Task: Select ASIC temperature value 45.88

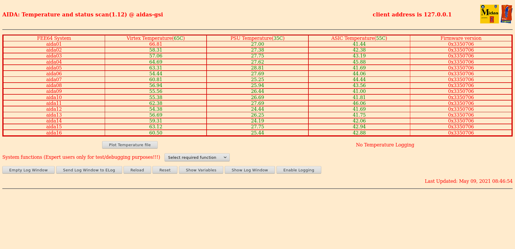Action: pyautogui.click(x=359, y=62)
